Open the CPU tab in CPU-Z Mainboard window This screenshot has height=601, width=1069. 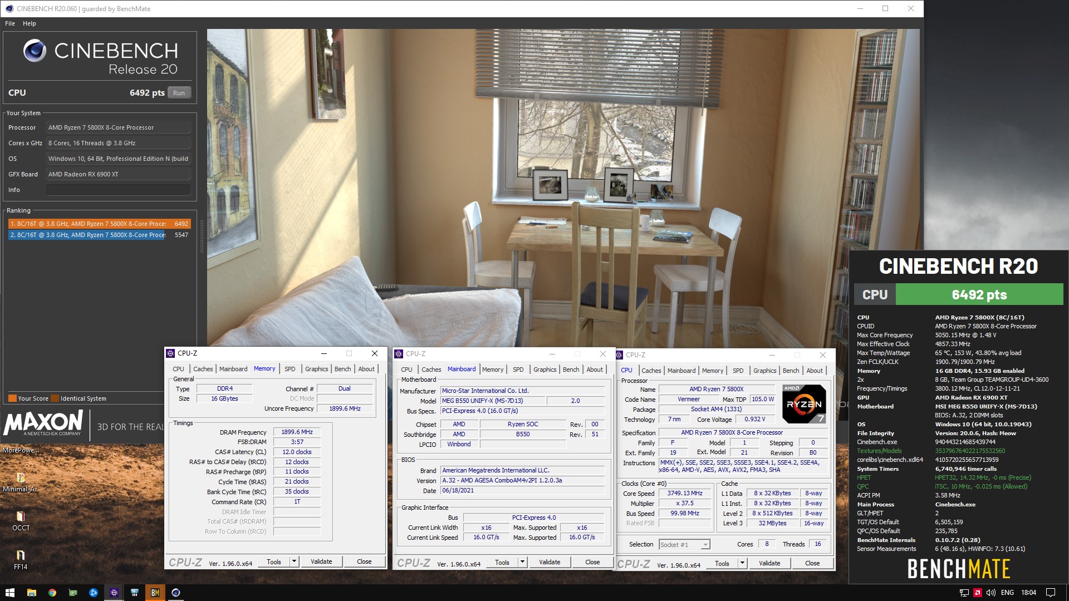coord(406,370)
